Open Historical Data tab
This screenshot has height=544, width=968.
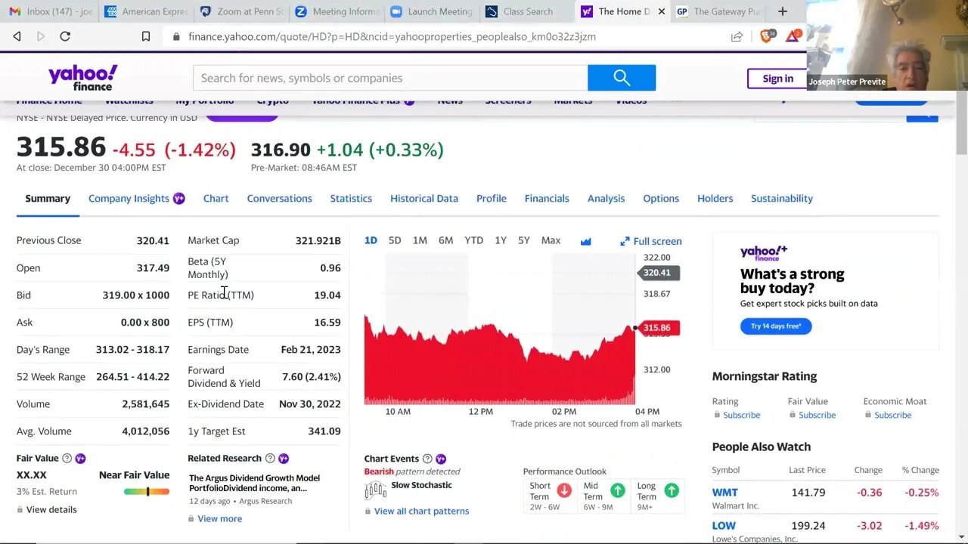pyautogui.click(x=424, y=199)
